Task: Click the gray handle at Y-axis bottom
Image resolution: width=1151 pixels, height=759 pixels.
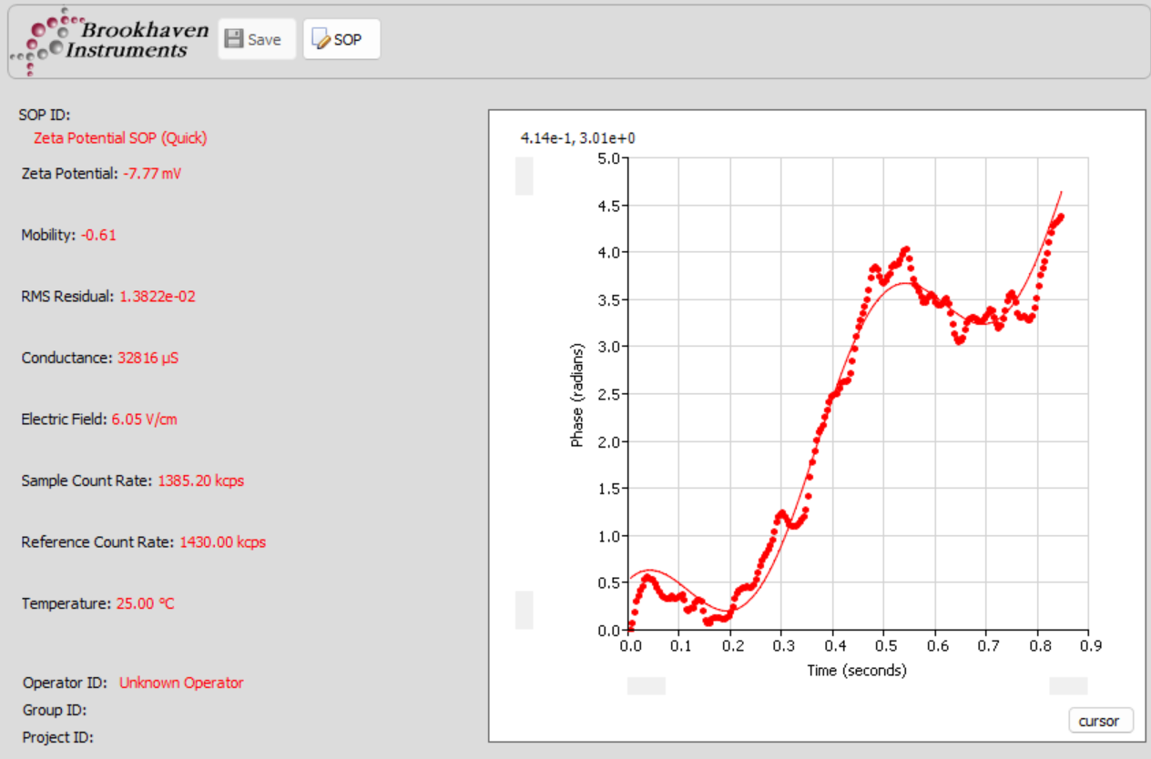Action: coord(525,610)
